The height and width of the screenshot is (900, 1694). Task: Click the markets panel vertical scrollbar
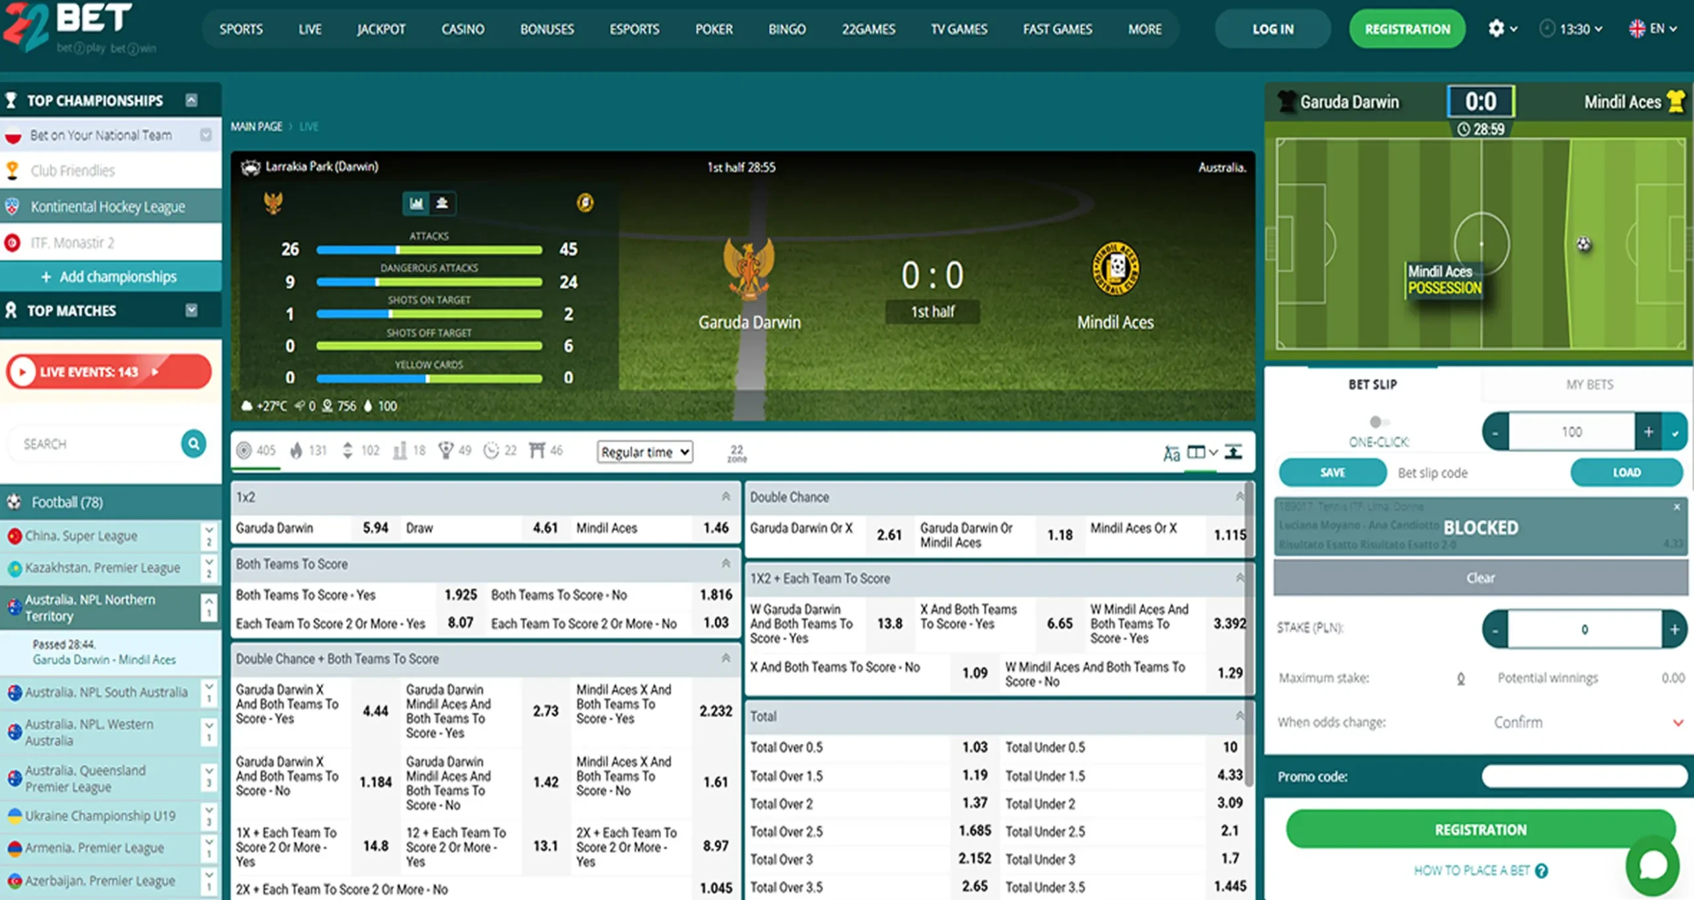[1249, 635]
